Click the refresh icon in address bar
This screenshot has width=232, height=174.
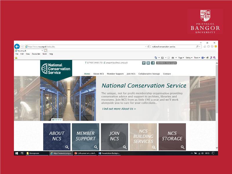(x=148, y=46)
